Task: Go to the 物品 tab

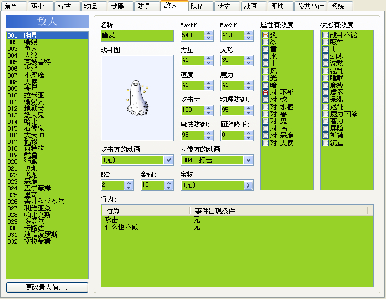Action: pos(94,7)
